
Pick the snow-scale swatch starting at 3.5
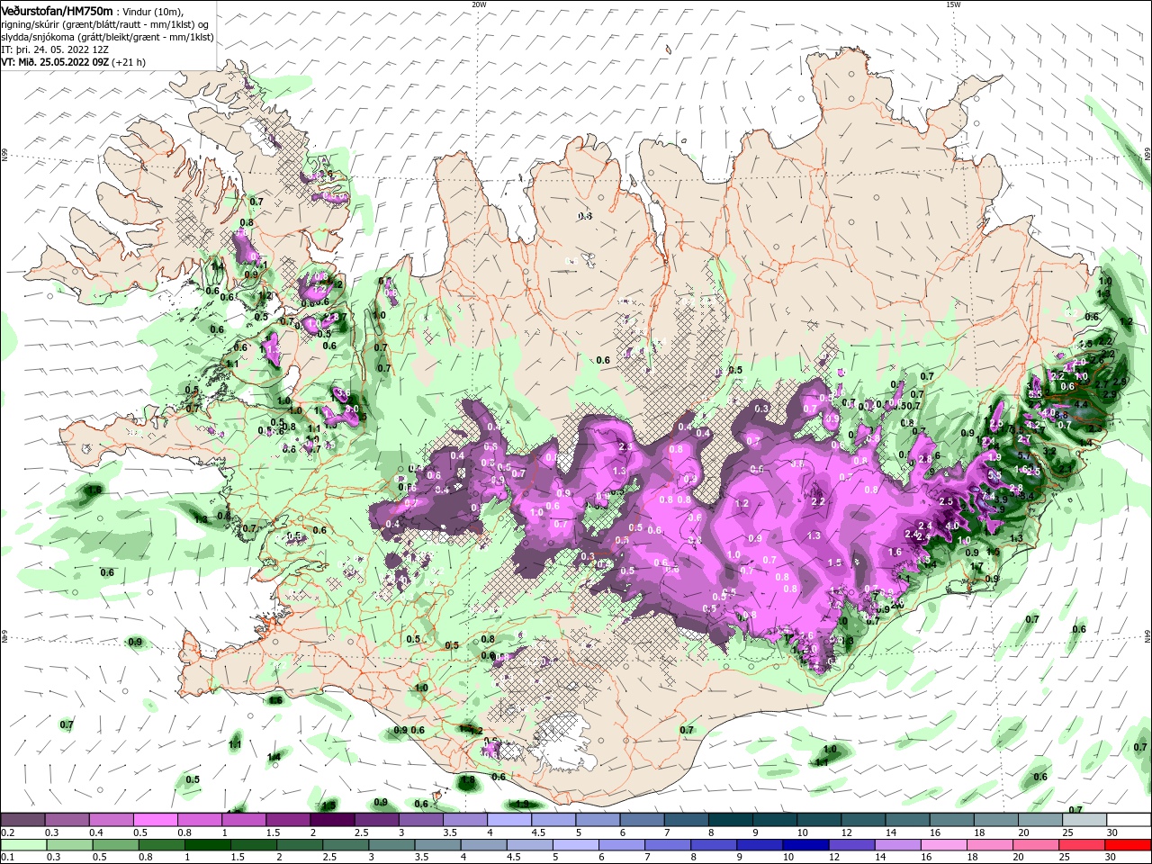coord(464,820)
